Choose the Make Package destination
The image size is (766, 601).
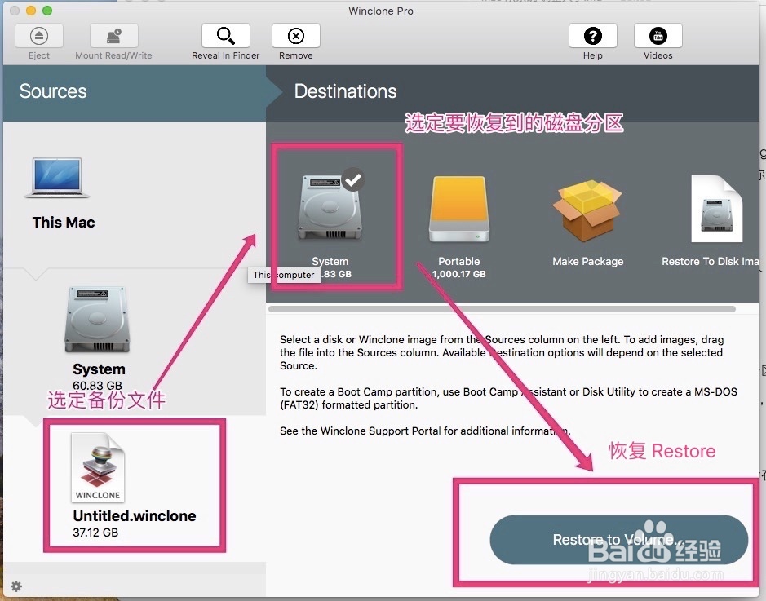click(587, 210)
